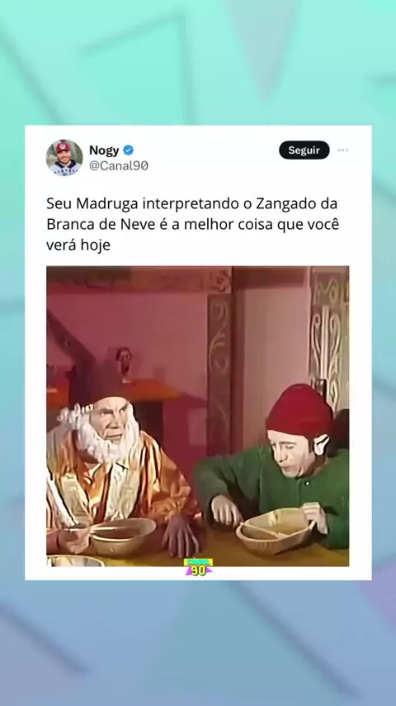Image resolution: width=396 pixels, height=706 pixels.
Task: Click the red cap of the man in green
Action: pyautogui.click(x=299, y=410)
